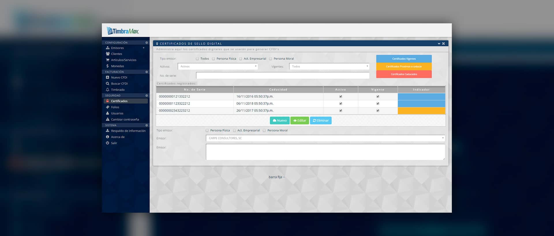
Task: Click the expand arrows icon in panel header
Action: tap(443, 44)
